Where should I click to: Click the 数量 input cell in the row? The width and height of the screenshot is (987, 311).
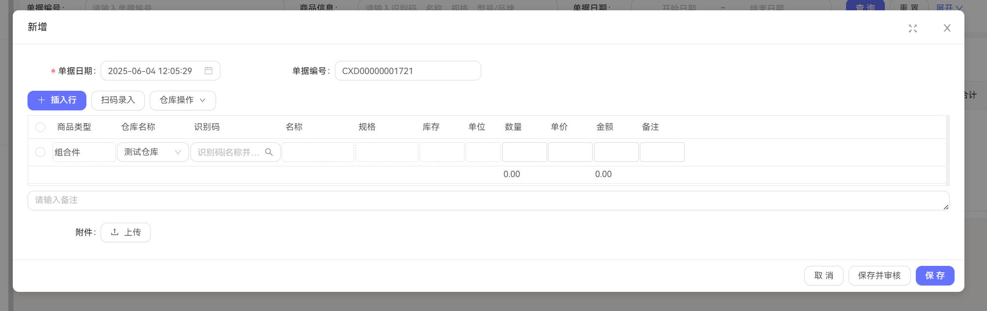[x=524, y=152]
